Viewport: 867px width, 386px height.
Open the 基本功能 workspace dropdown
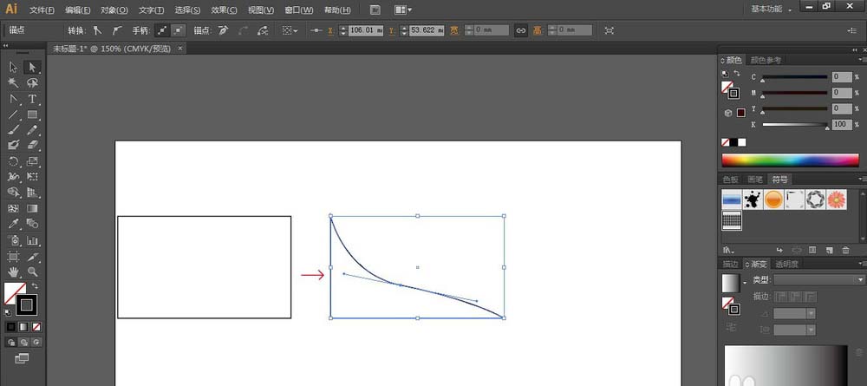pyautogui.click(x=771, y=10)
